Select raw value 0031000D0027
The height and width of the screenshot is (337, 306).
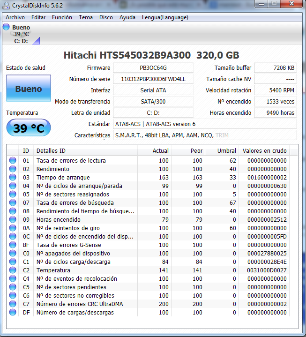point(267,270)
